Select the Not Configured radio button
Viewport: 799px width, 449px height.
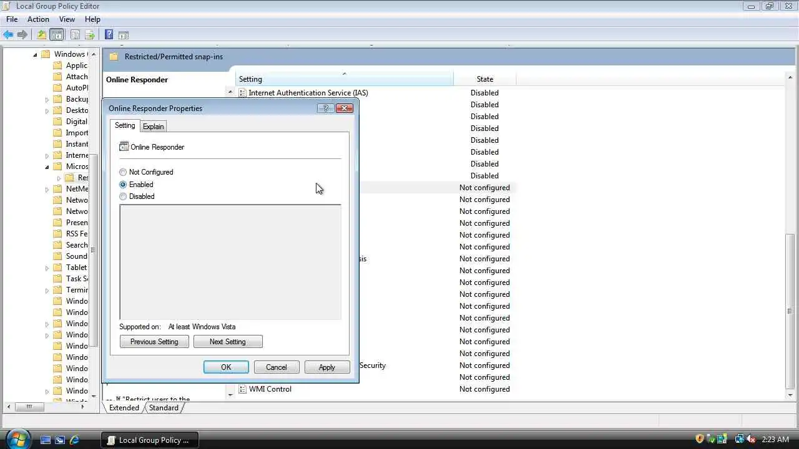pyautogui.click(x=123, y=172)
